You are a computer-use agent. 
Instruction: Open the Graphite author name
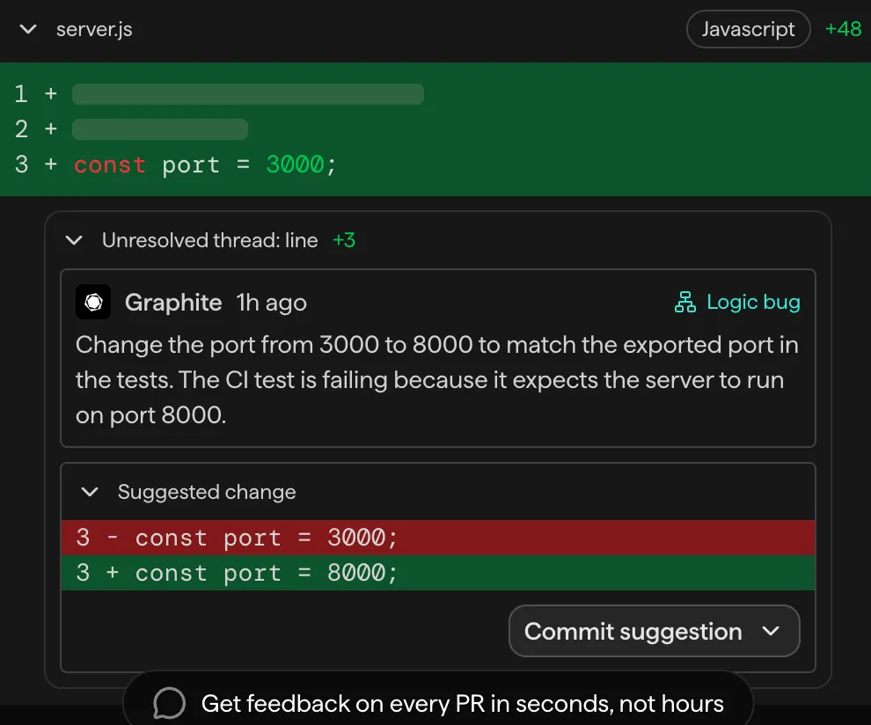173,303
